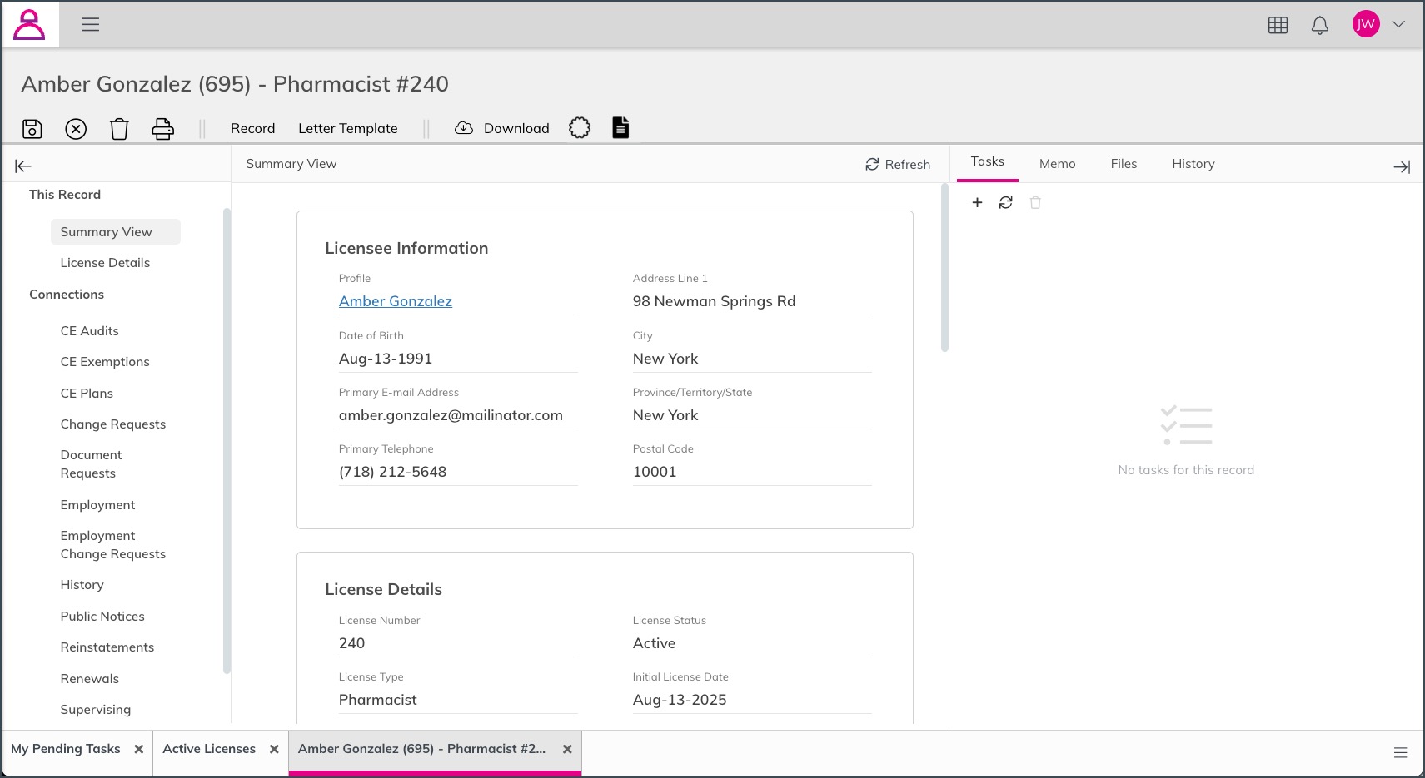Open the hamburger navigation menu
The image size is (1425, 778).
click(91, 24)
